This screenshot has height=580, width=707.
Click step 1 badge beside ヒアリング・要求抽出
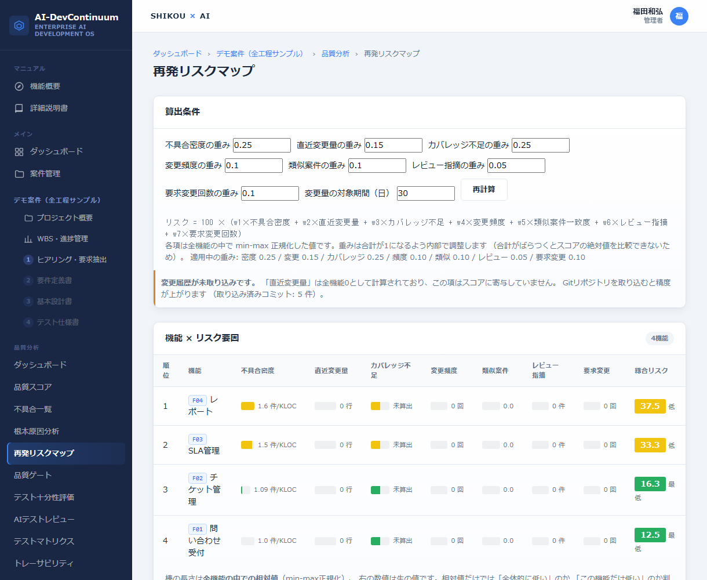pyautogui.click(x=28, y=260)
